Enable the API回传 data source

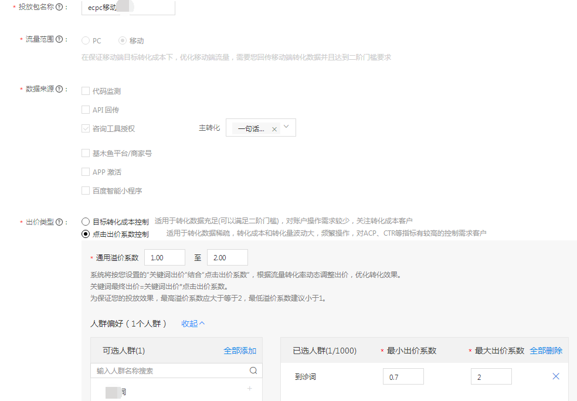click(84, 109)
